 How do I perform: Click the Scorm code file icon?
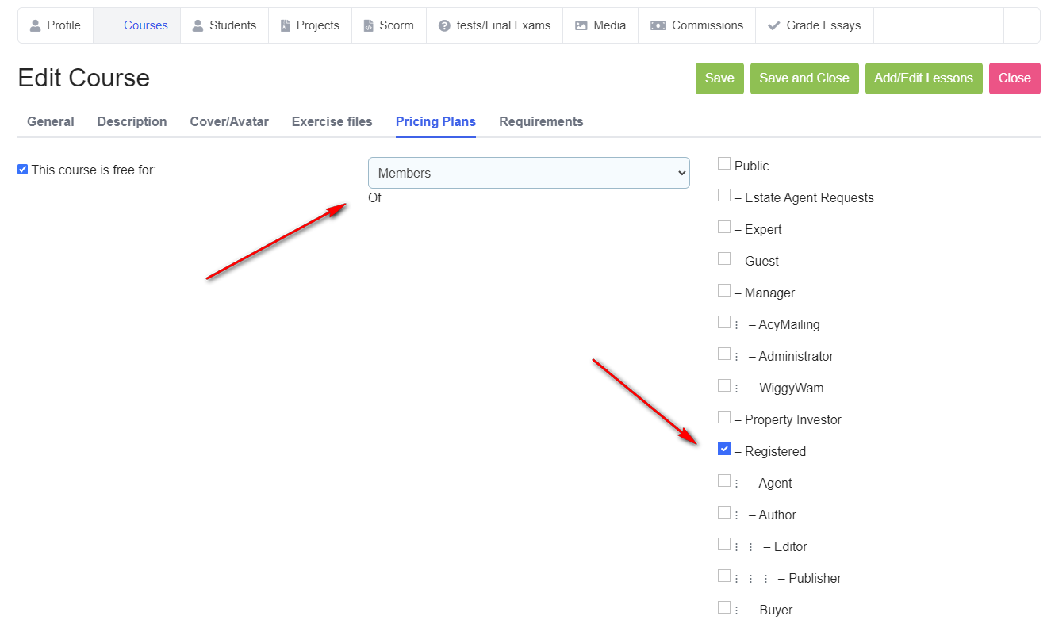(x=368, y=25)
